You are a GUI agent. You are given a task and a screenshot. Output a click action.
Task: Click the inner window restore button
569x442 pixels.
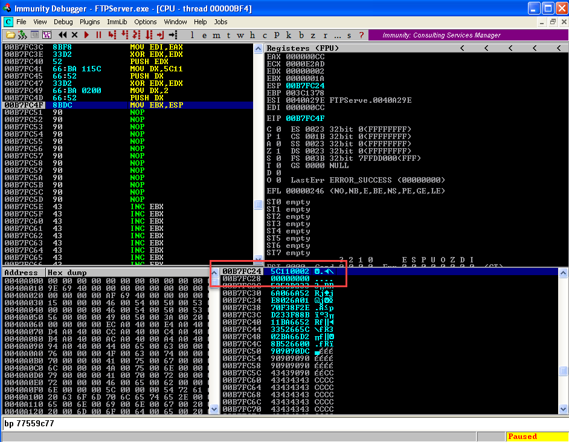click(x=553, y=22)
